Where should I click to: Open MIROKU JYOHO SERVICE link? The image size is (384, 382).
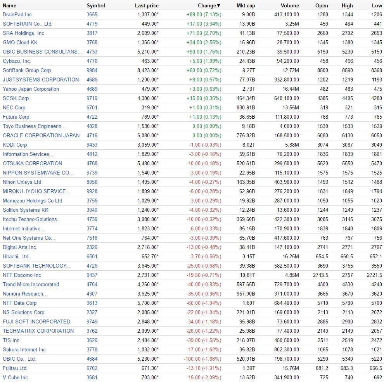coord(36,191)
